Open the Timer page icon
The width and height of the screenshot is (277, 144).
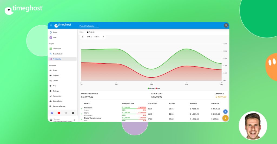click(51, 32)
